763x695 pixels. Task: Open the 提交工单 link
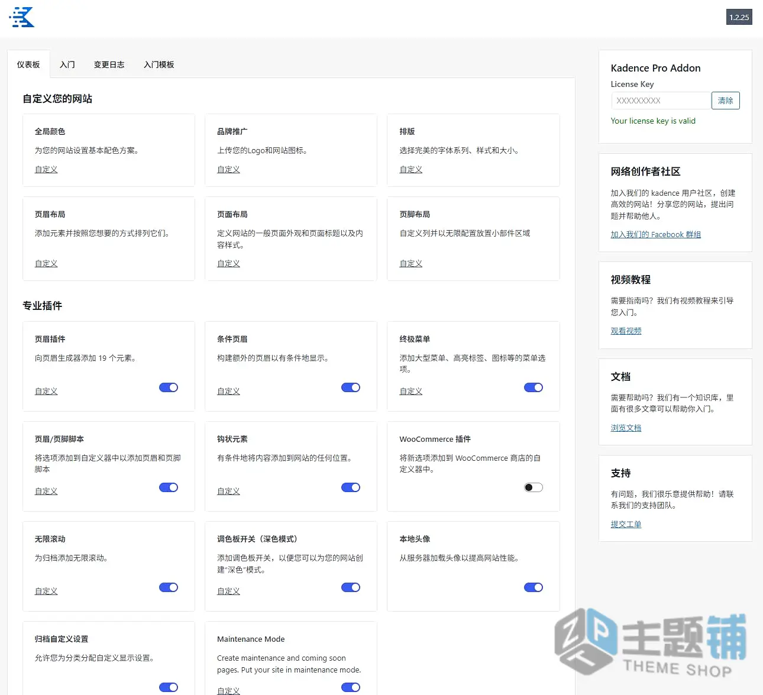tap(626, 524)
